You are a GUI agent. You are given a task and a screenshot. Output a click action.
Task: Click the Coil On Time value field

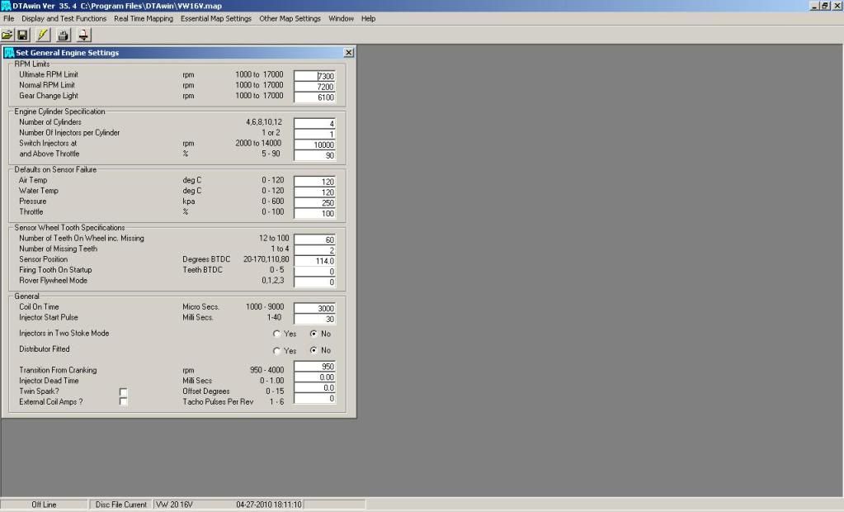coord(314,308)
